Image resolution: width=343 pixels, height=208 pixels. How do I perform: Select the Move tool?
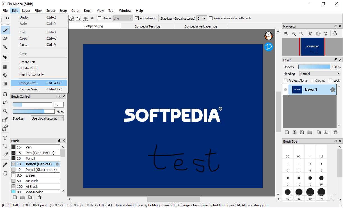[x=5, y=57]
